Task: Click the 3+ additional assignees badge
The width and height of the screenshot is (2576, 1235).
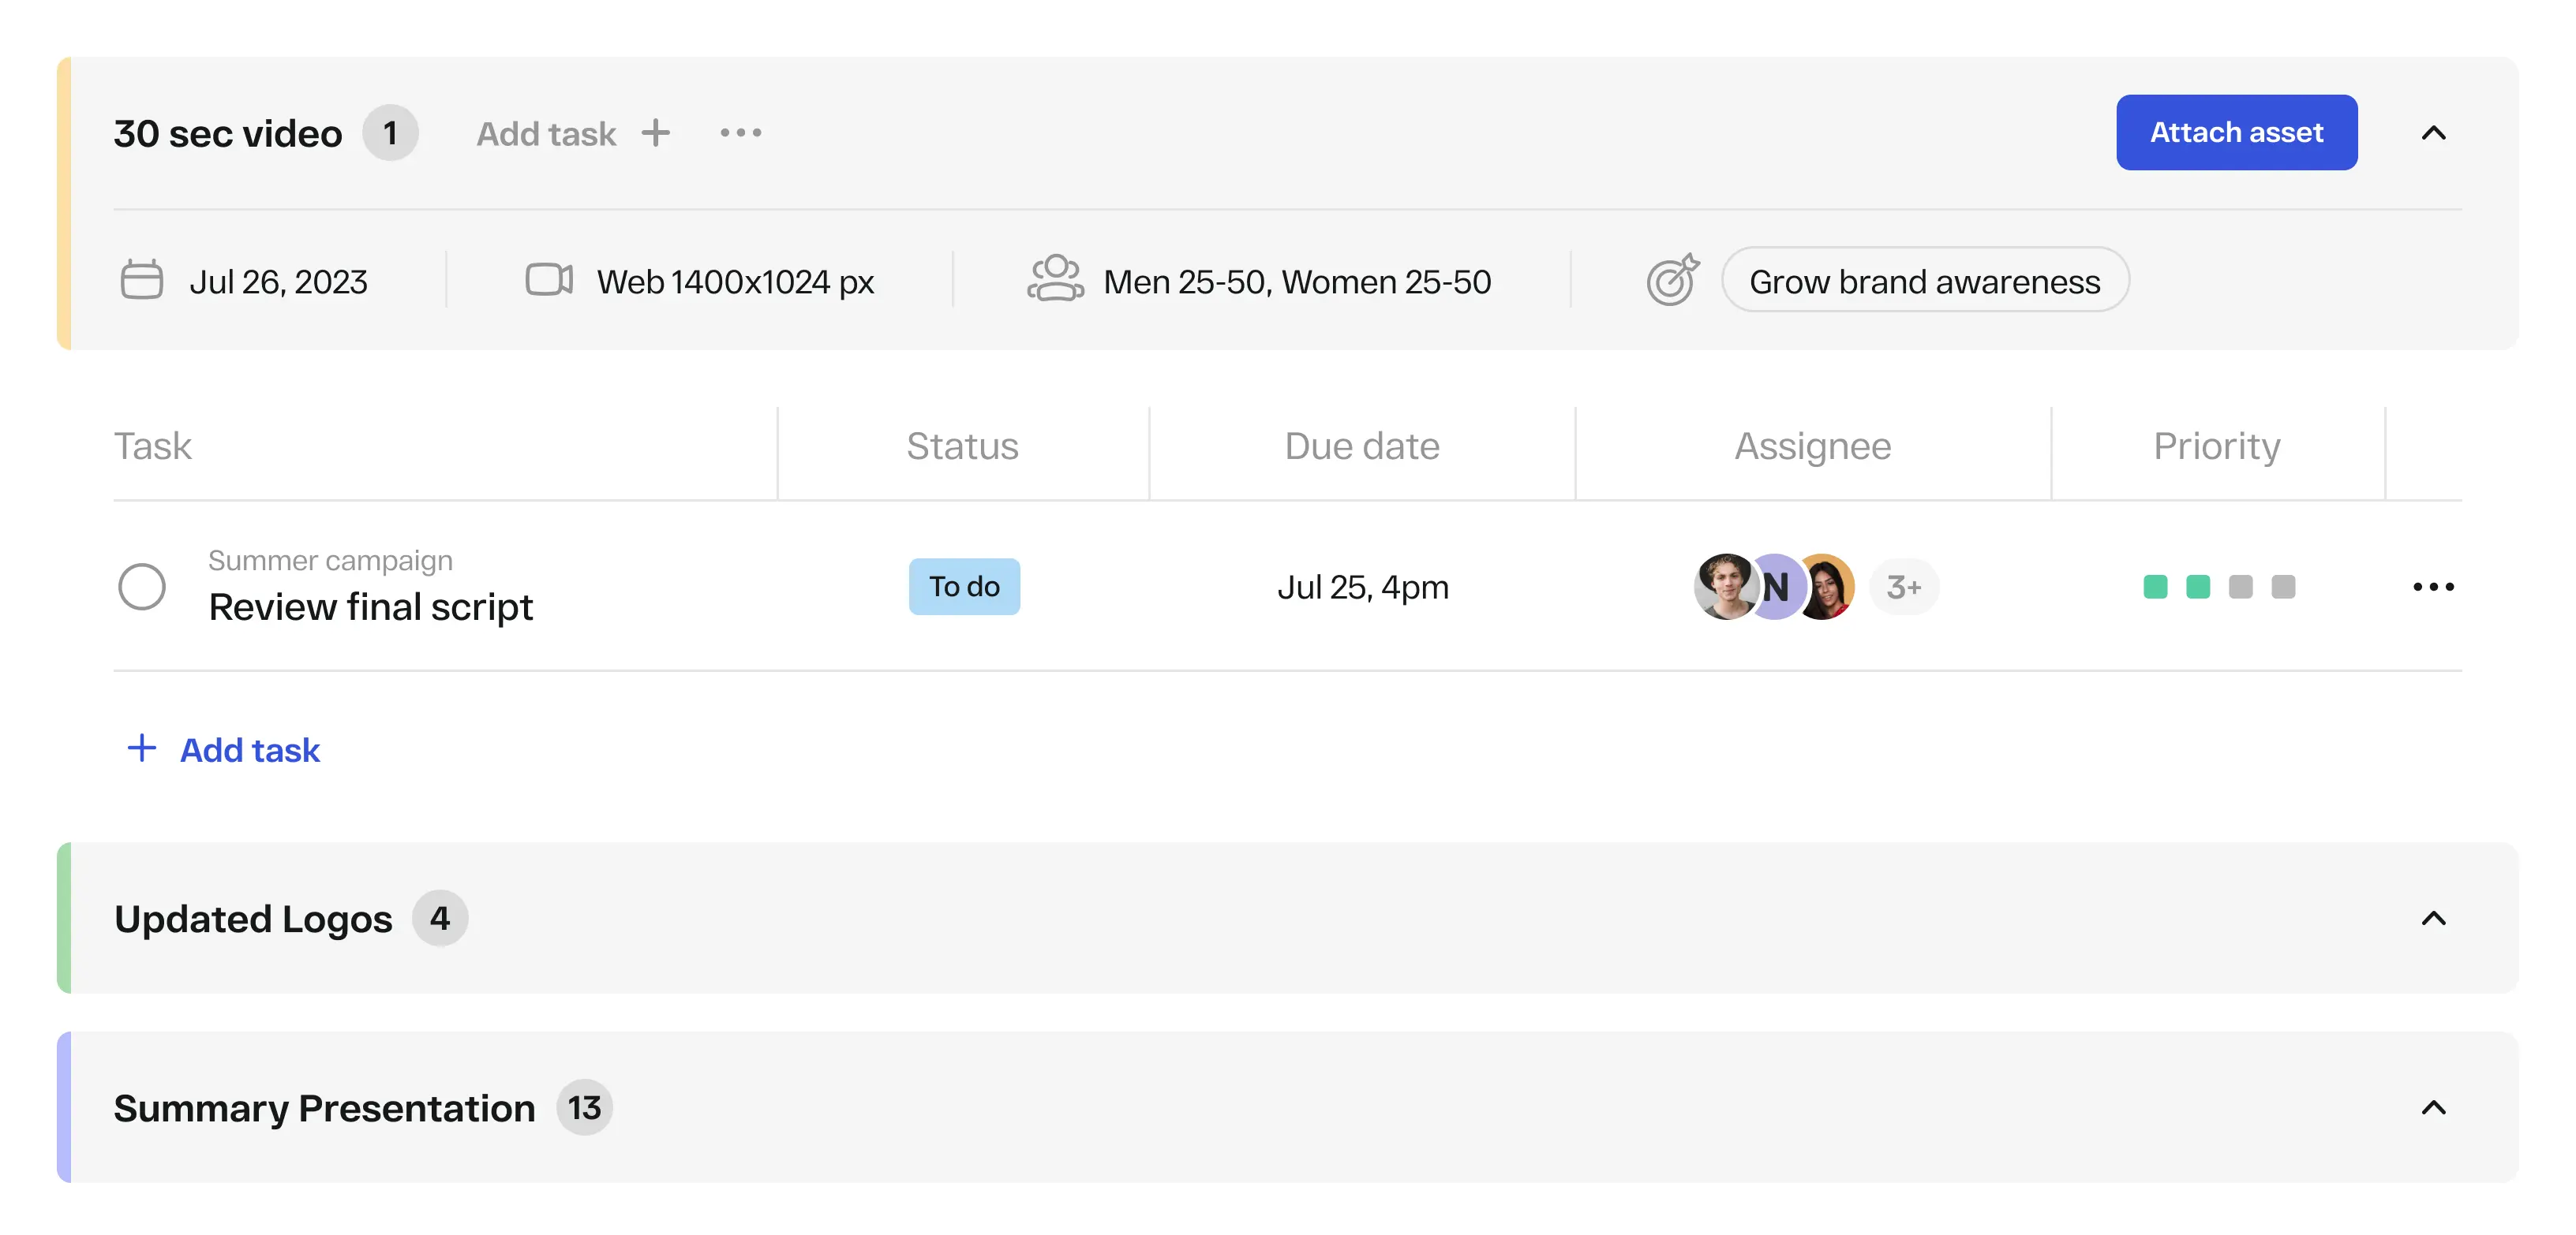Action: pos(1903,587)
